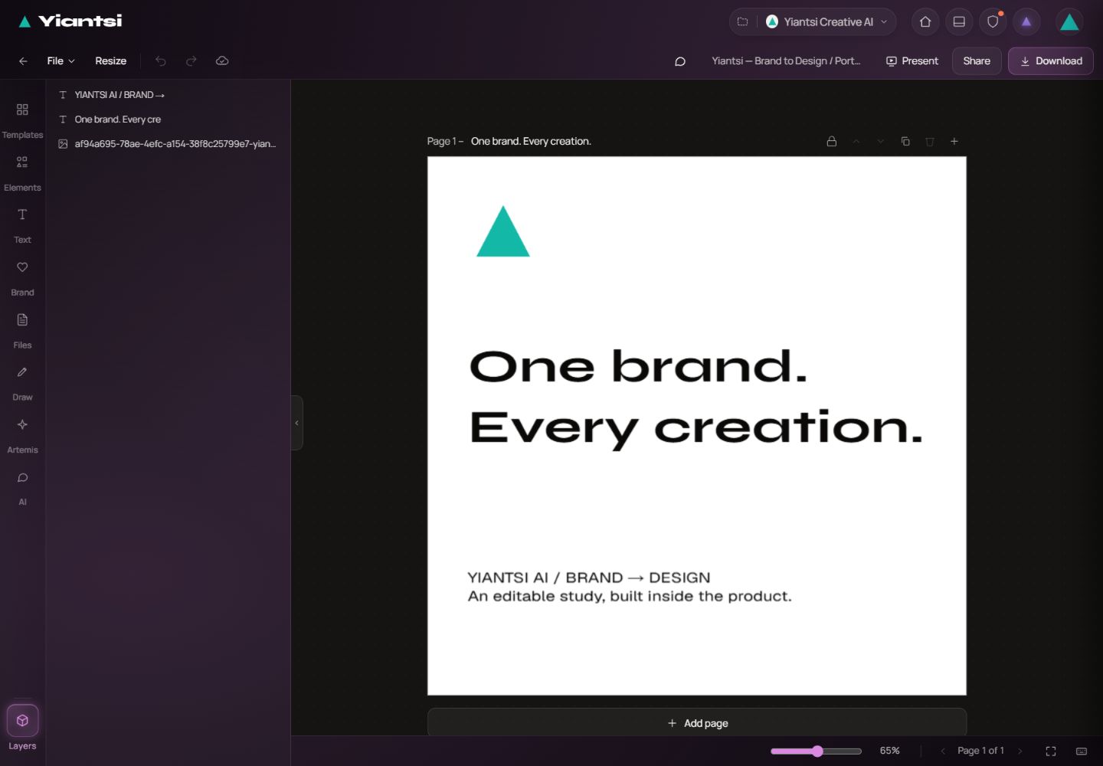Image resolution: width=1103 pixels, height=766 pixels.
Task: Click the Add page button
Action: (x=697, y=723)
